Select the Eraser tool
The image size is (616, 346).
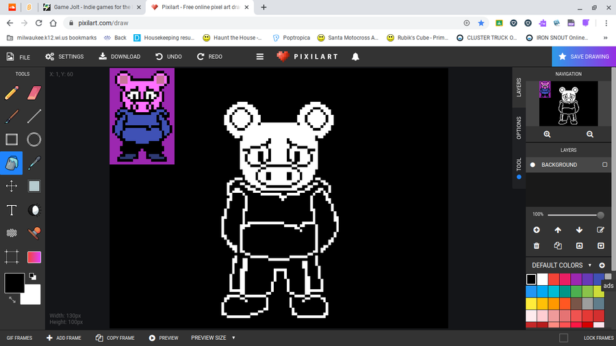click(34, 93)
